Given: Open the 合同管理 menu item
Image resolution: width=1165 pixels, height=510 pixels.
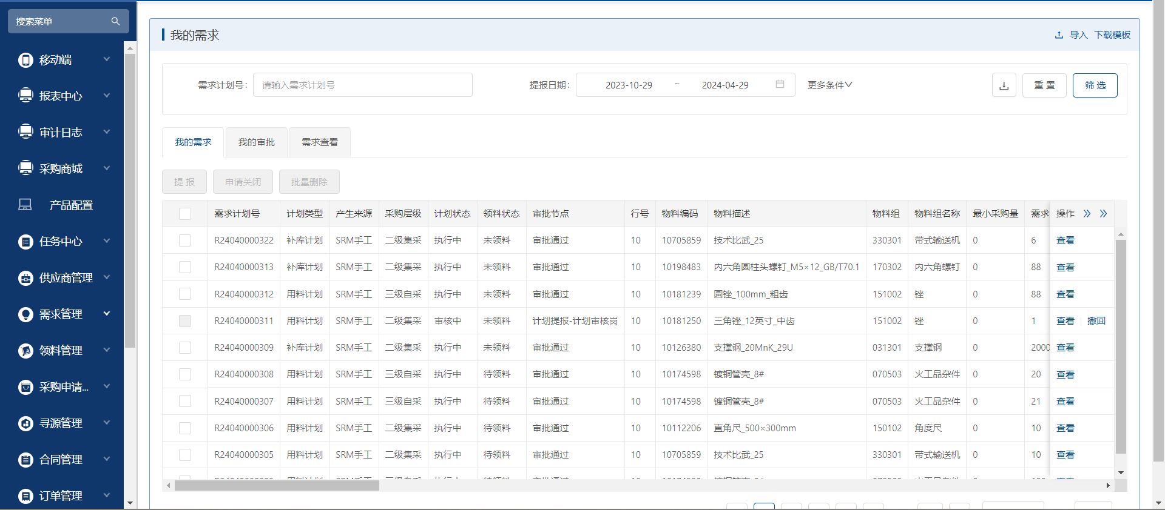Looking at the screenshot, I should (x=62, y=460).
